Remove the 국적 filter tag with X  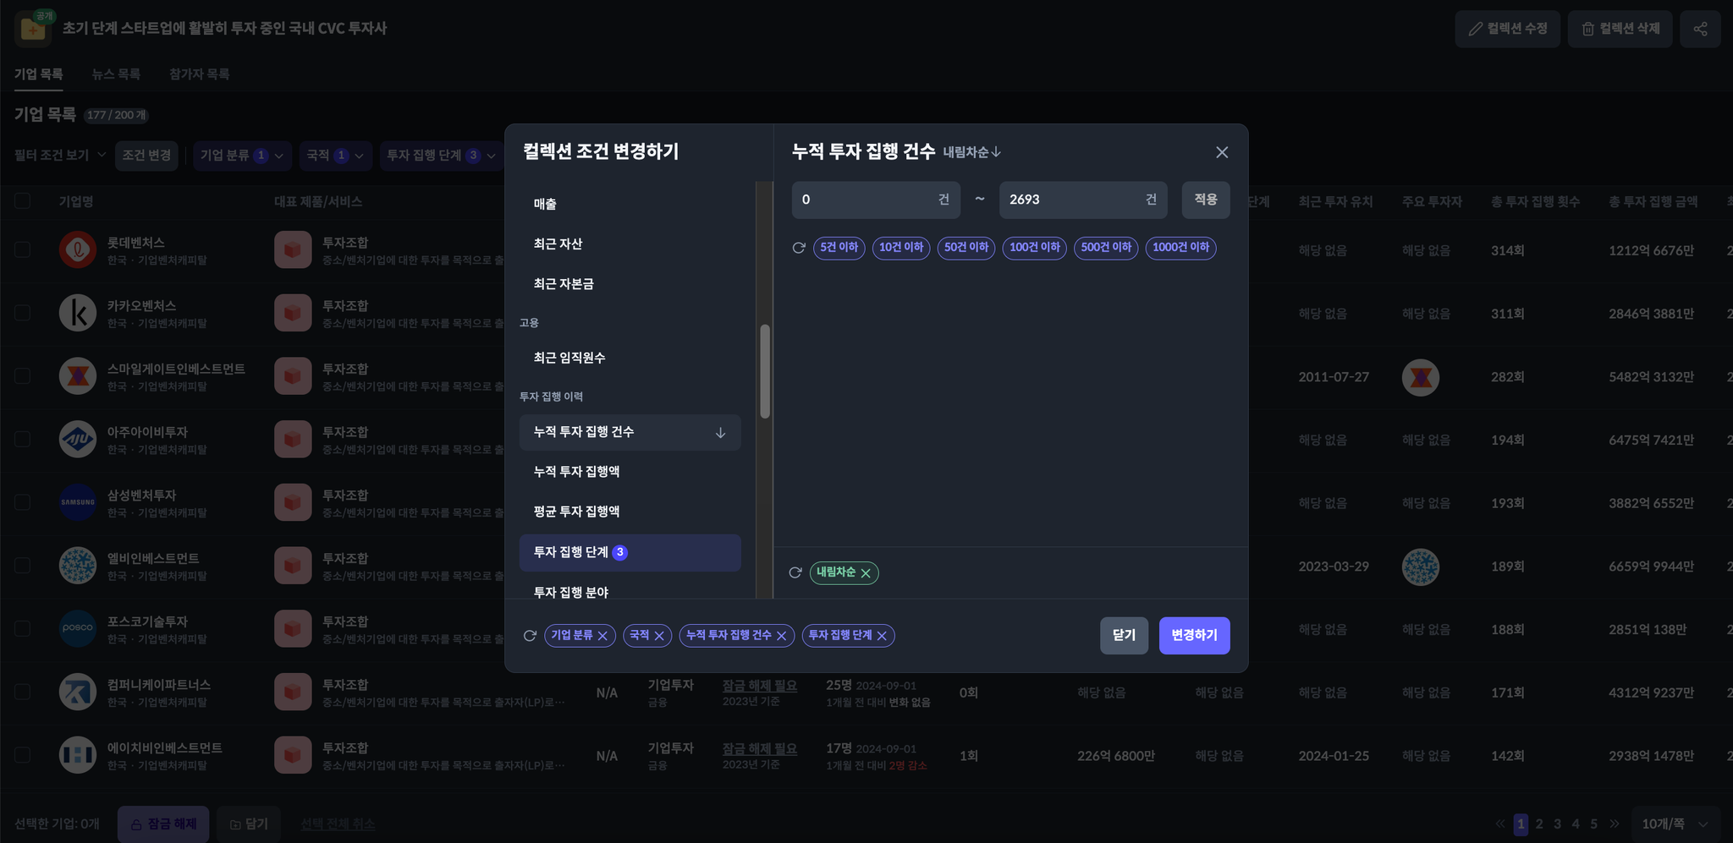[x=659, y=636]
